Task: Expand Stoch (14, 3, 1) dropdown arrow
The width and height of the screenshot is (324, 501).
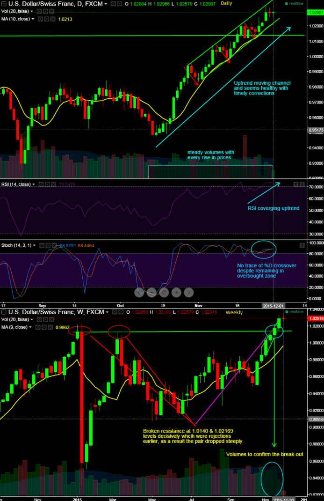Action: tap(34, 245)
